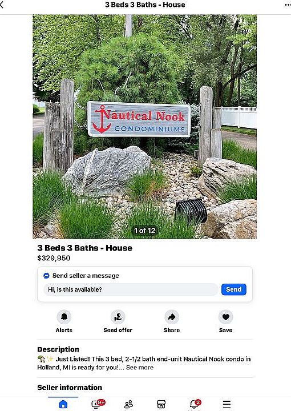291x411 pixels.
Task: Go to Home tab in bottom bar
Action: tap(63, 404)
